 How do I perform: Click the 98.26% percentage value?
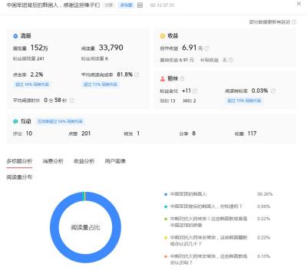(265, 194)
